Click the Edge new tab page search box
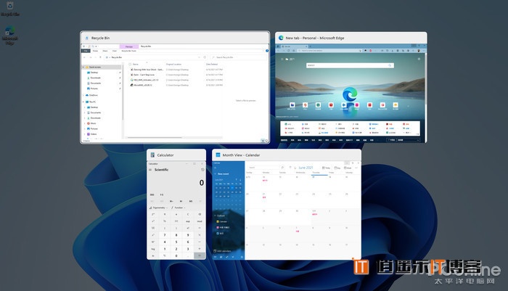This screenshot has width=508, height=291. (x=350, y=65)
